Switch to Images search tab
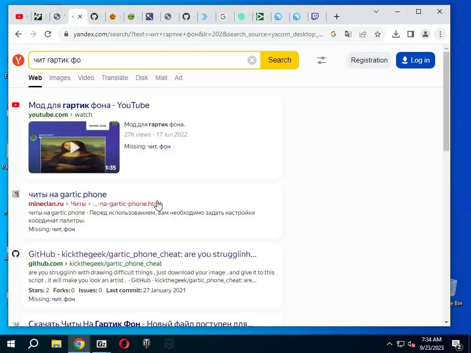This screenshot has width=471, height=353. [60, 78]
